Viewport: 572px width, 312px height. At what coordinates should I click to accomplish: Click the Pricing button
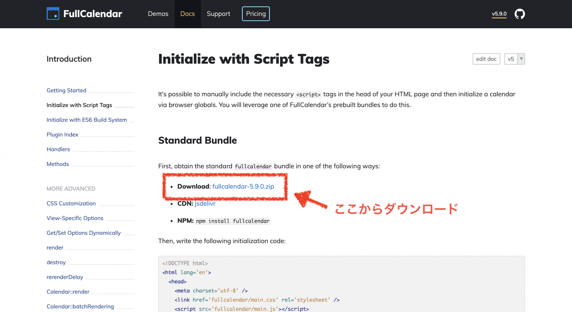tap(255, 14)
